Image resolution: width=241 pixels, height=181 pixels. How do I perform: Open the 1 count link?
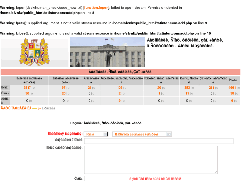click(159, 93)
